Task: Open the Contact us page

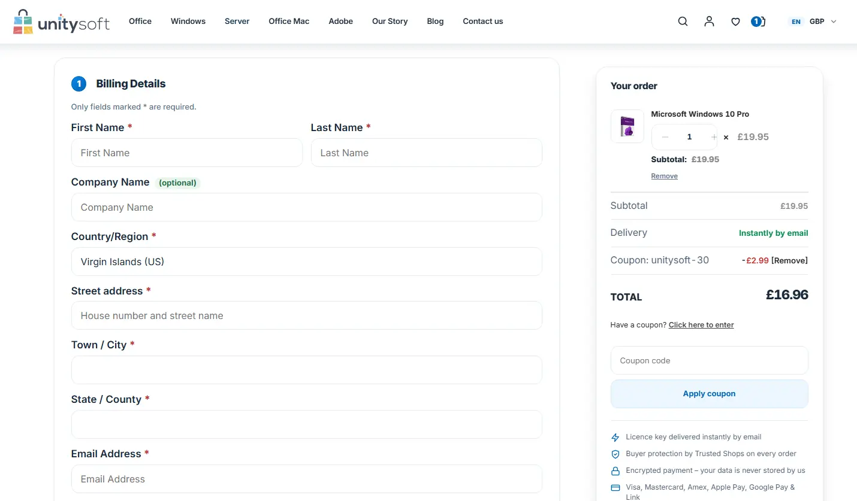Action: click(x=482, y=22)
